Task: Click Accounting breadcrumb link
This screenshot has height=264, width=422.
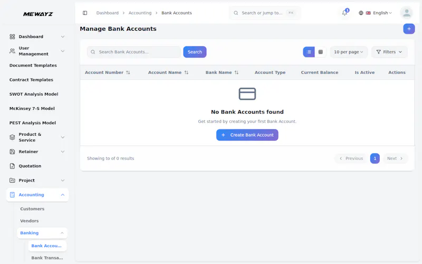Action: pyautogui.click(x=140, y=13)
